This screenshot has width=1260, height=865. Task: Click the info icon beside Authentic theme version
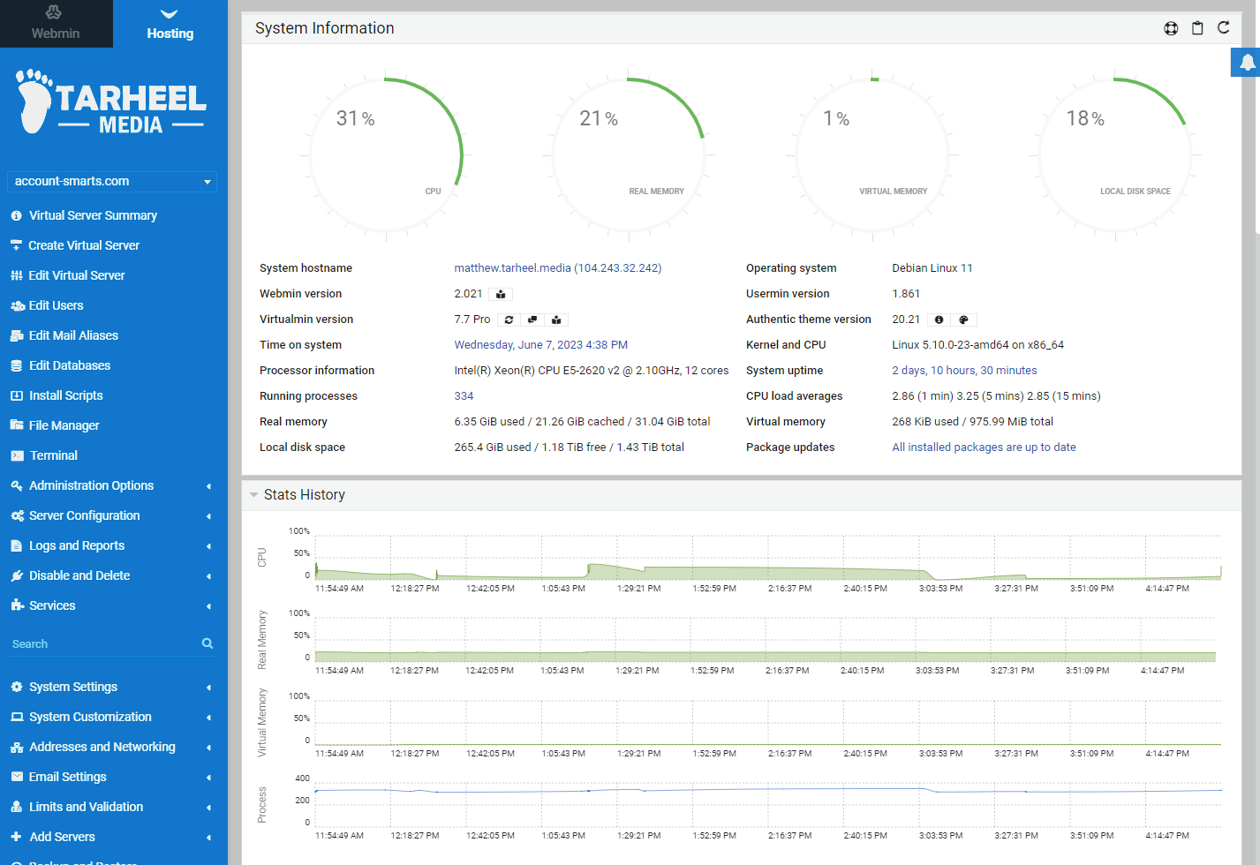(939, 320)
